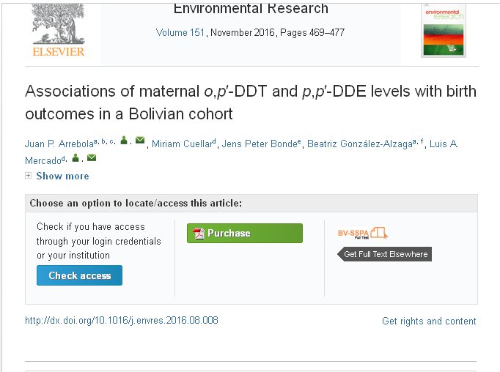Click the email envelope icon after Mercado
Screen dimensions: 500x372
(x=92, y=157)
